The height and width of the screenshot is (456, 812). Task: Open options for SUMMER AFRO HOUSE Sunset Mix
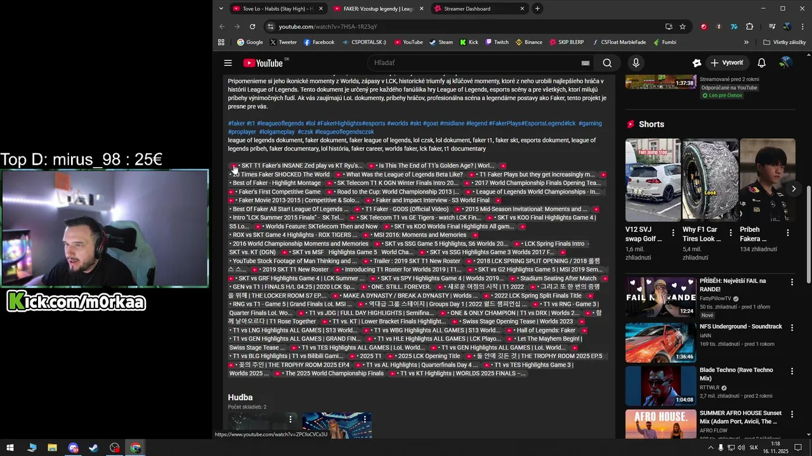[x=792, y=414]
